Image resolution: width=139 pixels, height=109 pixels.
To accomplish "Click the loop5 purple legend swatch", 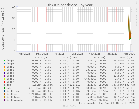I will click(x=4, y=76).
